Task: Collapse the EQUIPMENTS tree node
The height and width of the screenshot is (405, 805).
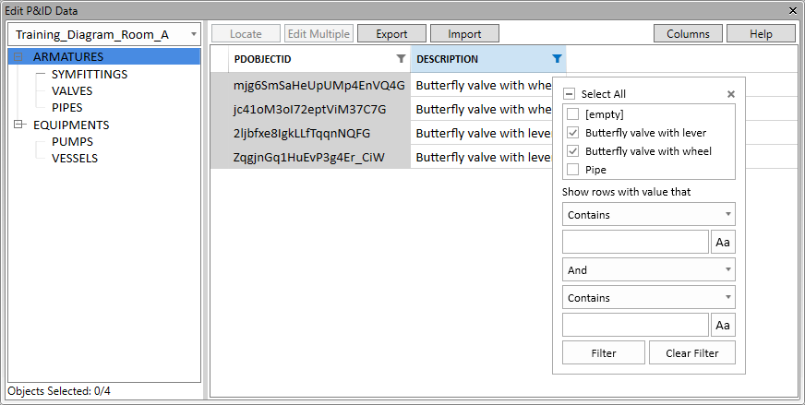Action: (19, 125)
